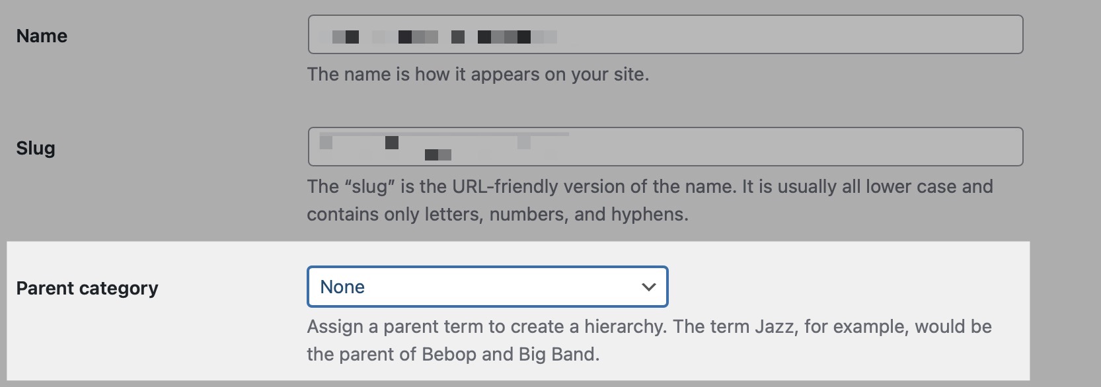The height and width of the screenshot is (387, 1101).
Task: Click "The name is how it appears" help text
Action: point(478,75)
